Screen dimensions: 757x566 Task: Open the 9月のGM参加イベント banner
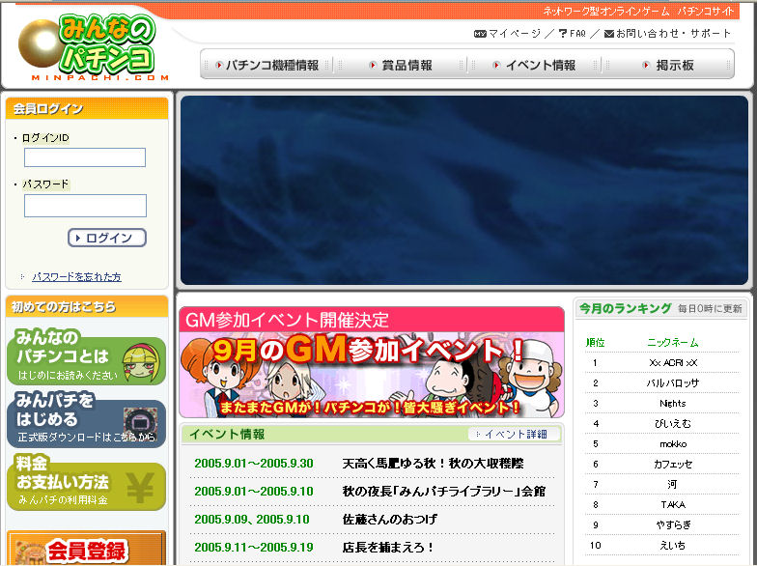371,375
